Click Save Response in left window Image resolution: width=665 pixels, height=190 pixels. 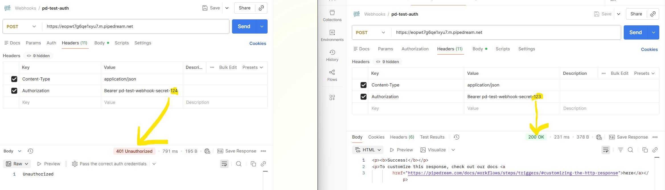[237, 151]
